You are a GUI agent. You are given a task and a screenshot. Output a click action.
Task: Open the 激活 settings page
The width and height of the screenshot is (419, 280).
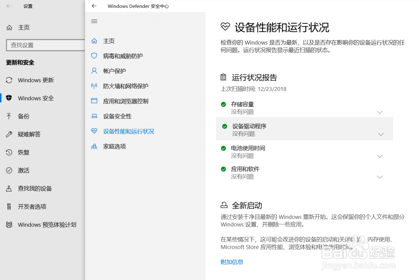tap(23, 170)
